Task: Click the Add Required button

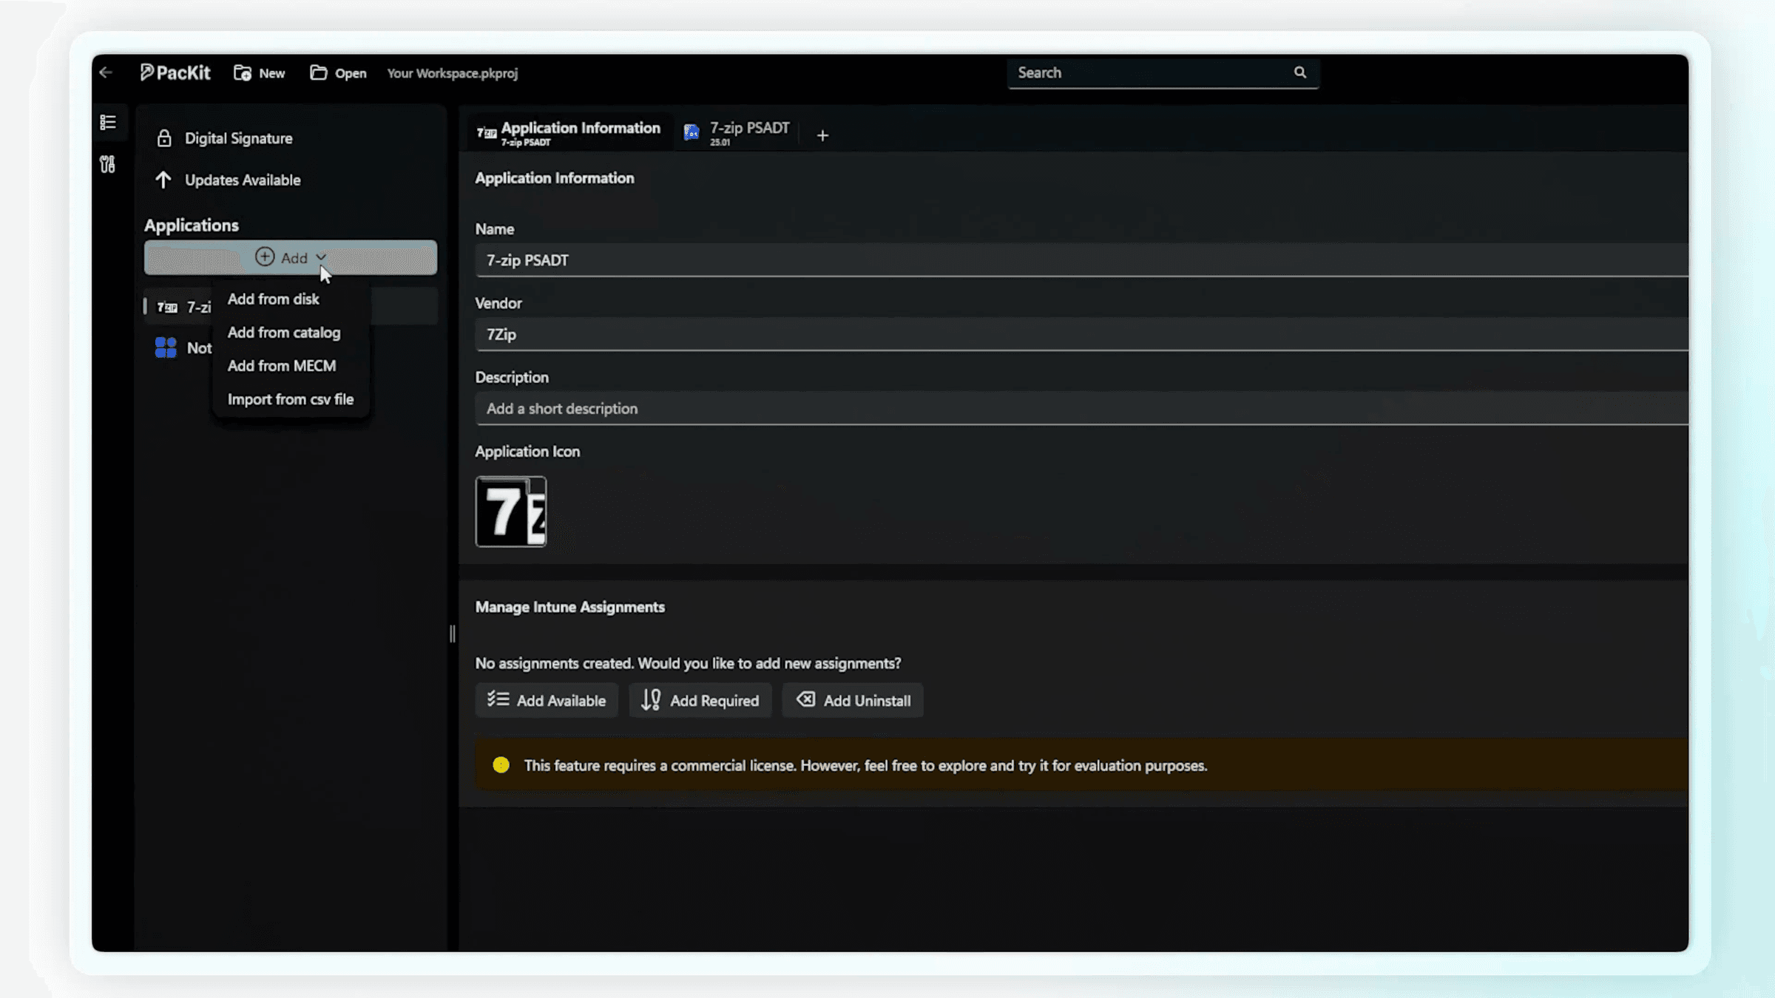Action: pos(700,700)
